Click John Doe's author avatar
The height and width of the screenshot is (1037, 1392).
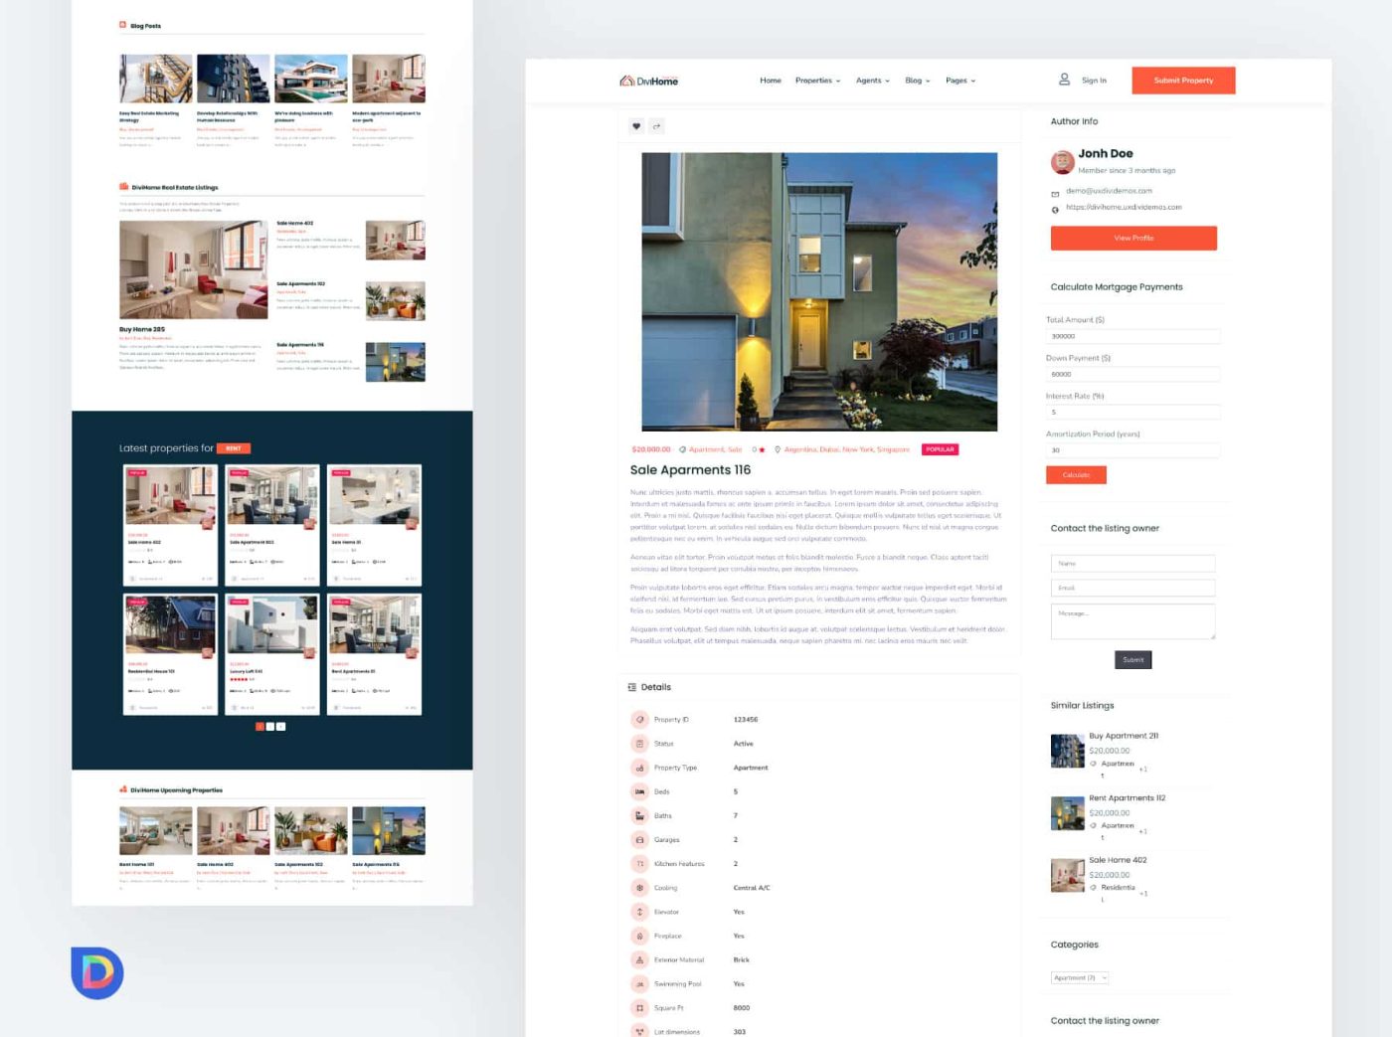click(1062, 161)
